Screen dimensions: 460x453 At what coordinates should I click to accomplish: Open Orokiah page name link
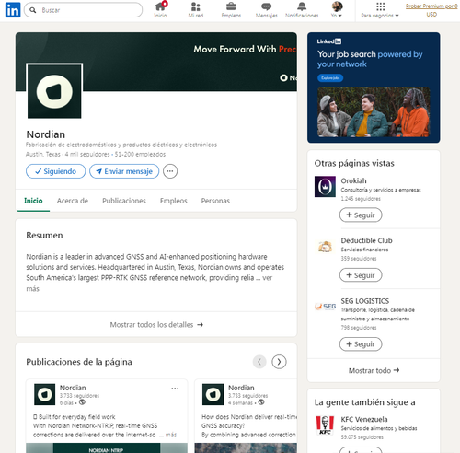point(353,180)
